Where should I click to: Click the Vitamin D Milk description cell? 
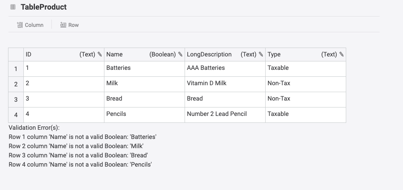tap(225, 84)
